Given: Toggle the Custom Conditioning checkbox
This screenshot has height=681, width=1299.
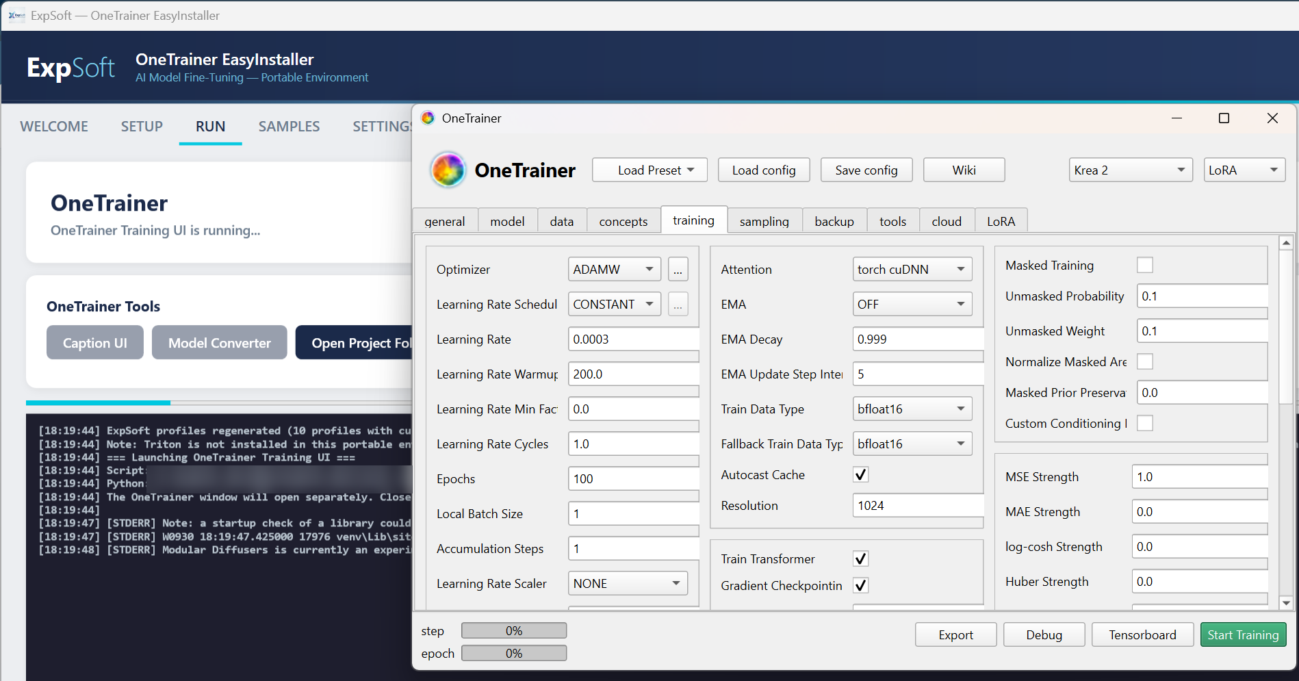Looking at the screenshot, I should tap(1144, 423).
